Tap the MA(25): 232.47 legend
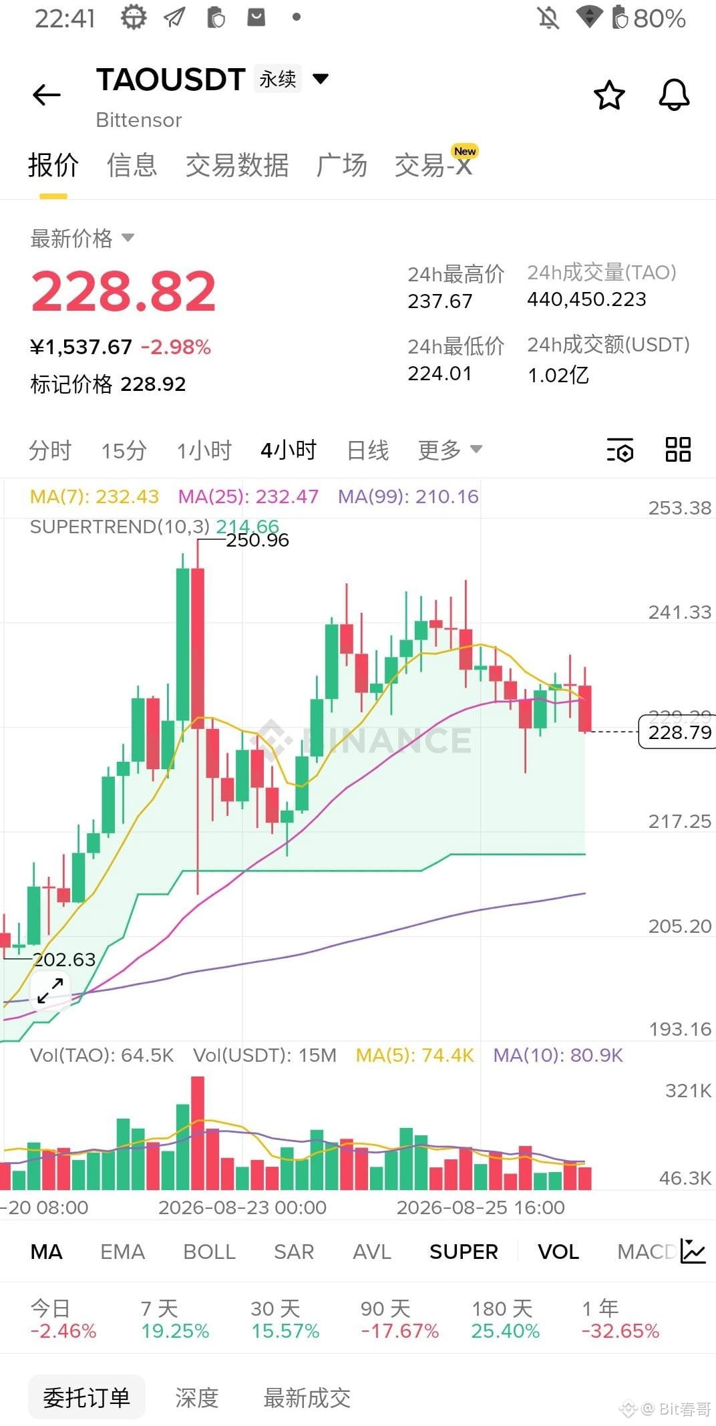Image resolution: width=716 pixels, height=1426 pixels. click(248, 496)
